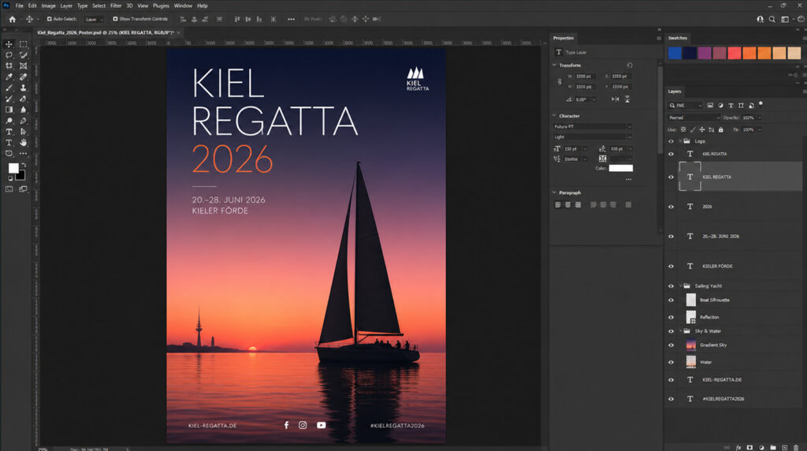Reset transform icon in Properties panel

630,65
